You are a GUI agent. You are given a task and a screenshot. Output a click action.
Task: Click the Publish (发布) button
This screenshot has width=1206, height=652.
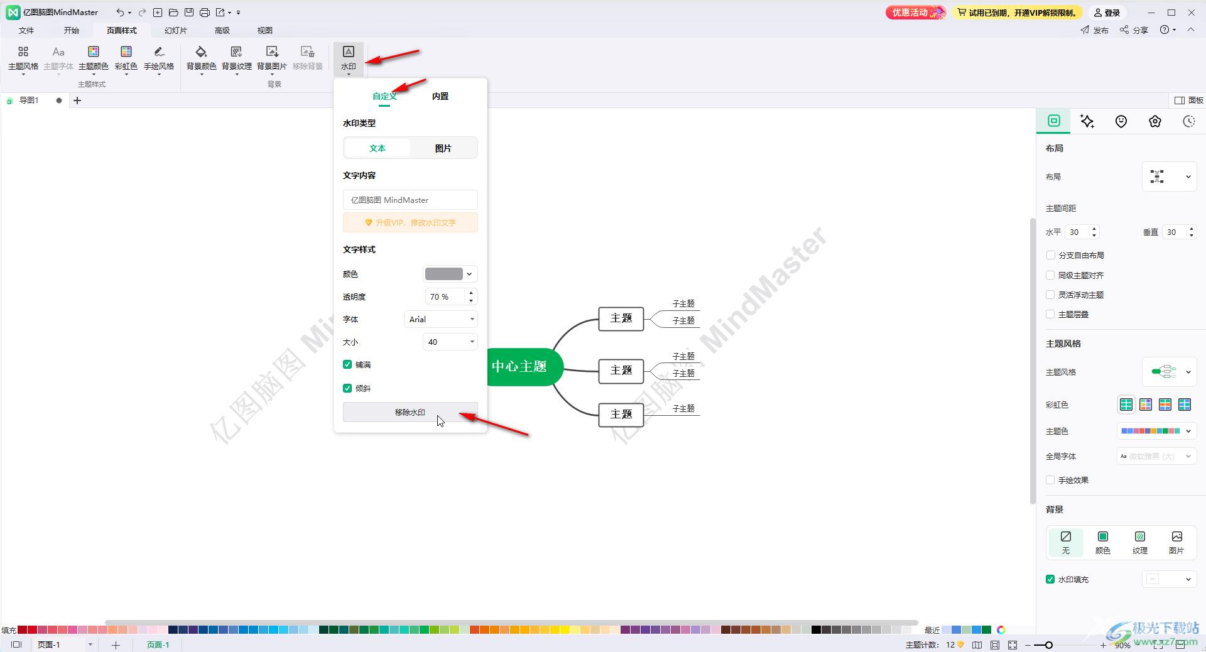point(1095,30)
